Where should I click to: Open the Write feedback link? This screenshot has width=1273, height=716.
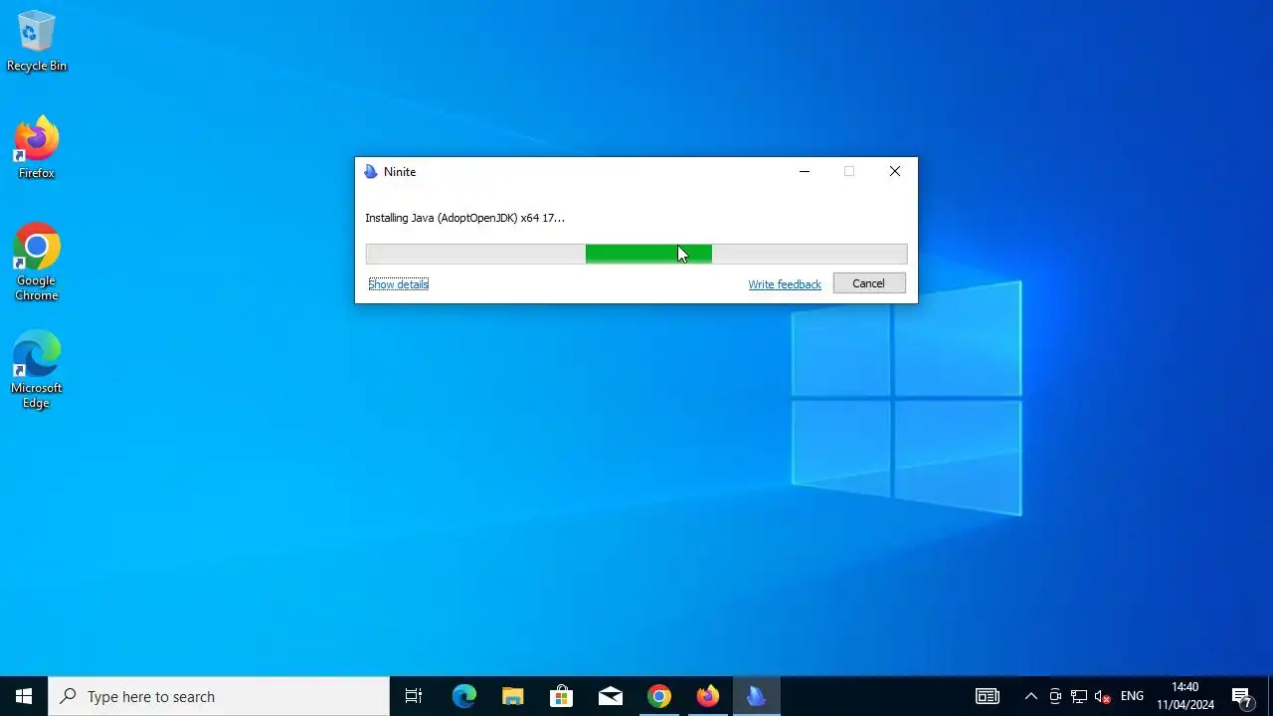point(785,284)
